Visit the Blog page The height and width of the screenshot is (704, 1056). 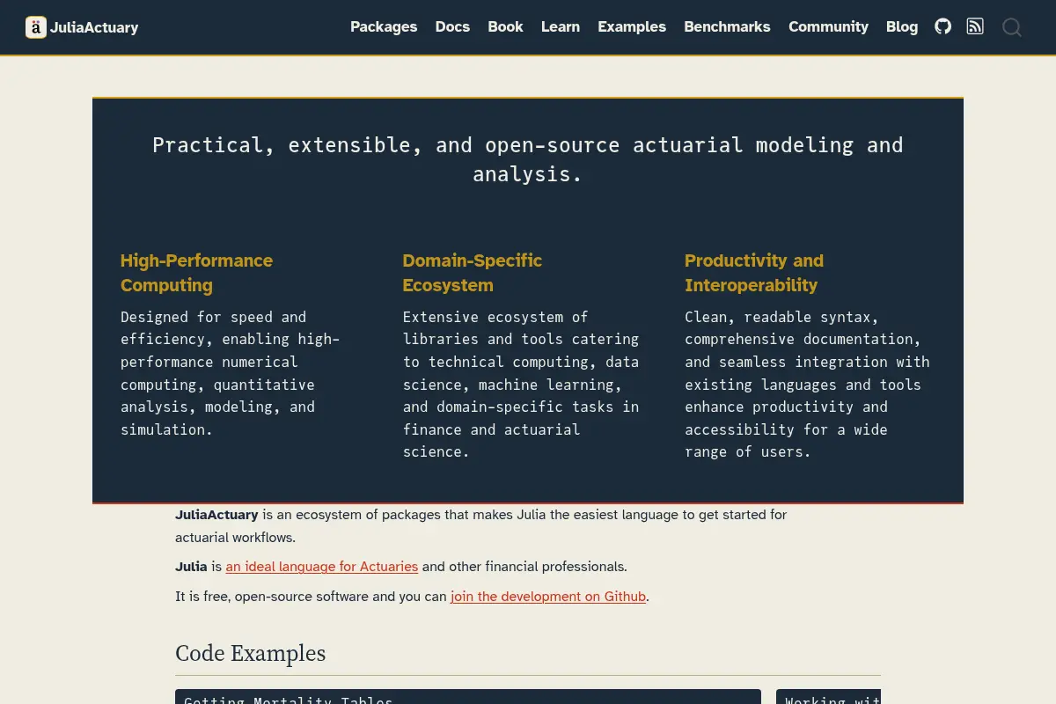tap(902, 26)
